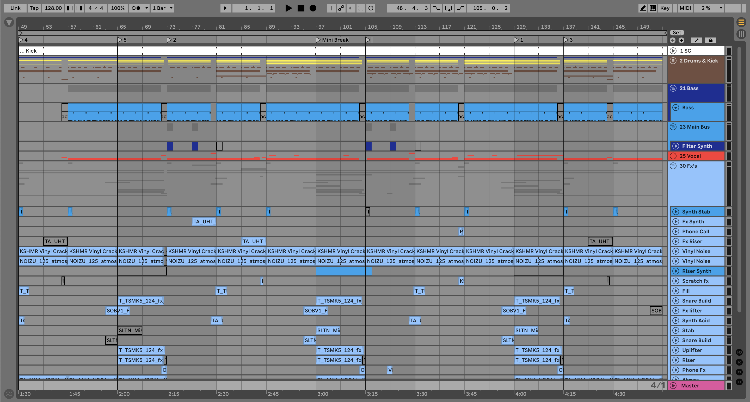Toggle the metronome button
Screen dimensions: 750x402
[x=136, y=8]
